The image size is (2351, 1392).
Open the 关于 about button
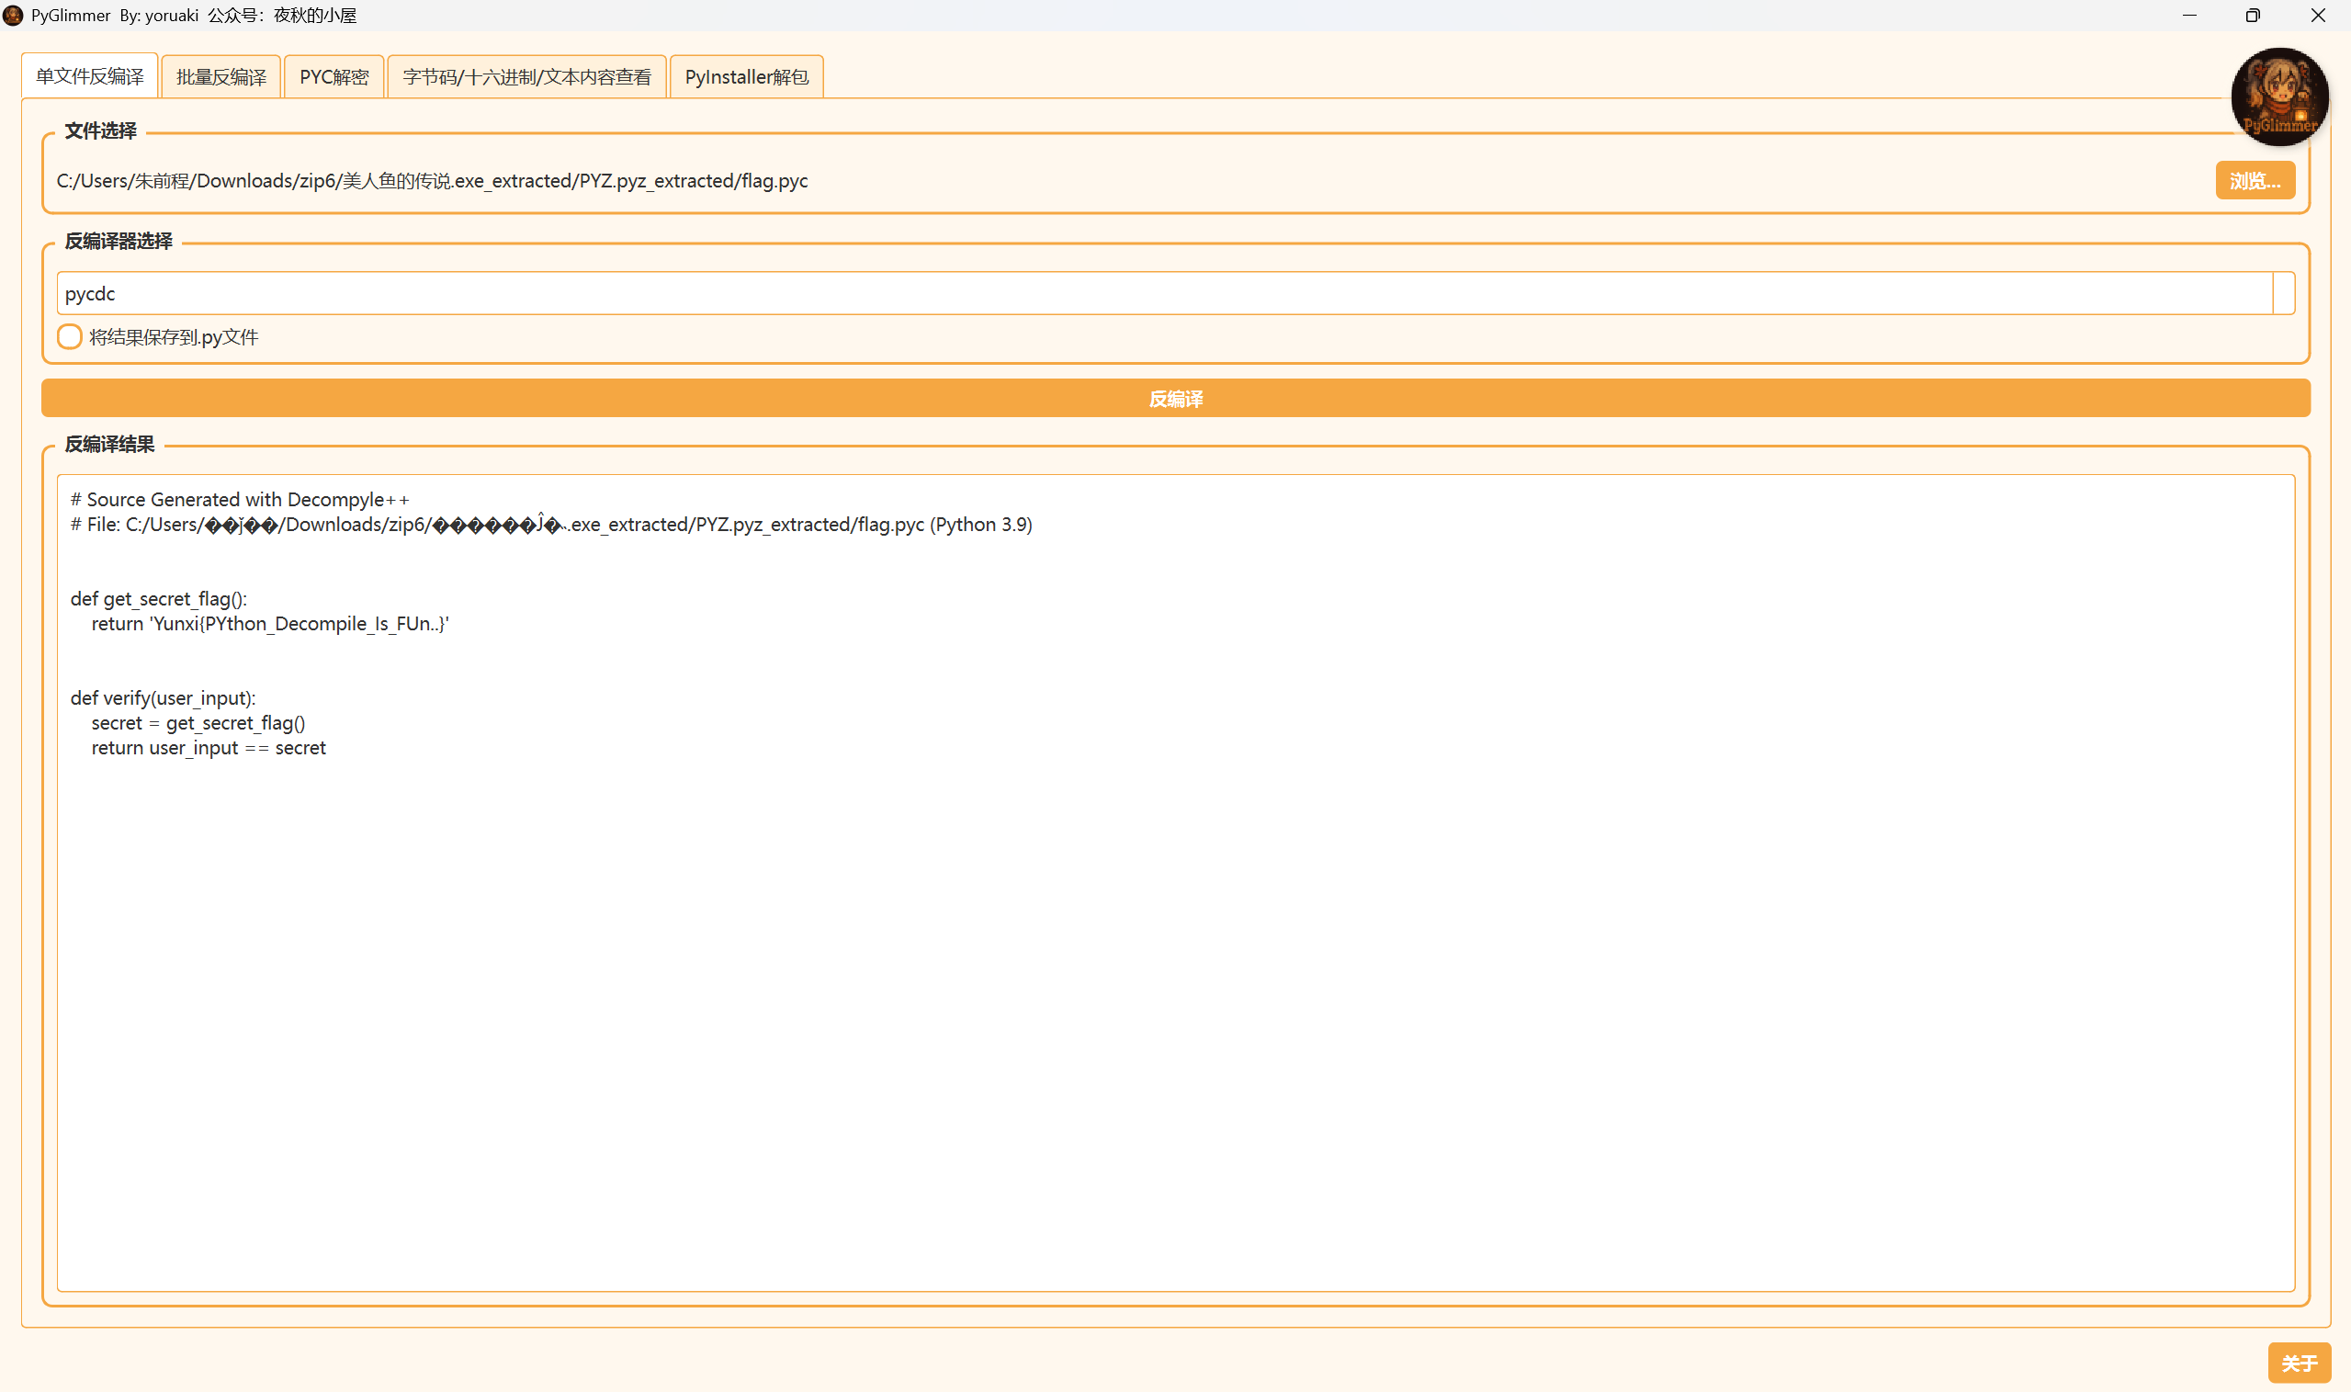click(2299, 1363)
